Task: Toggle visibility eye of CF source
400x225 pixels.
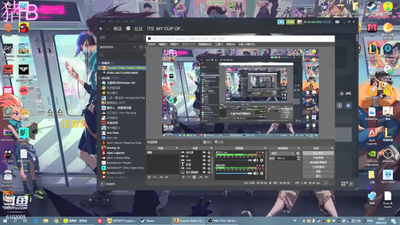Action: pos(204,156)
